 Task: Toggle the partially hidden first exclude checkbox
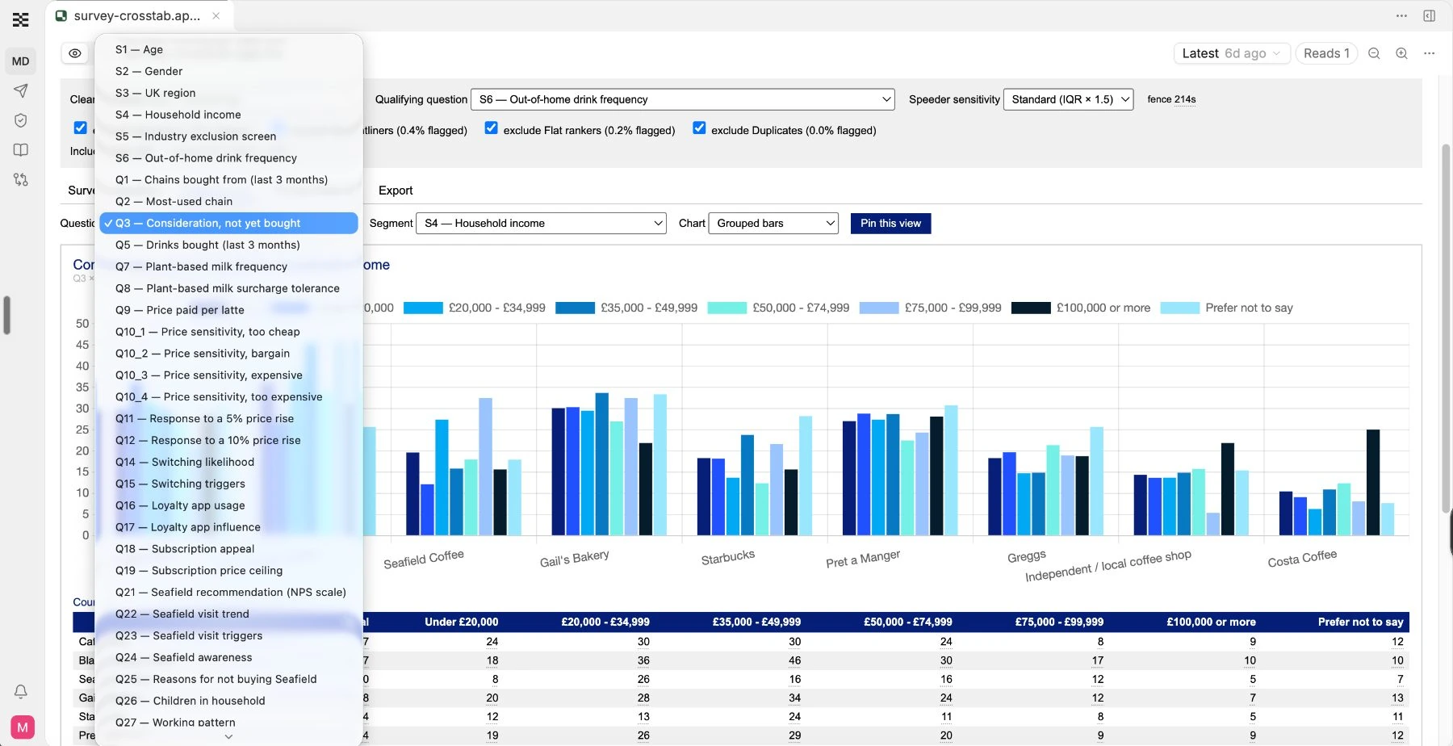(x=80, y=128)
